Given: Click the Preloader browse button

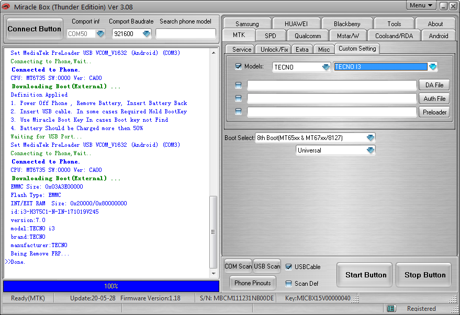Looking at the screenshot, I should click(434, 112).
